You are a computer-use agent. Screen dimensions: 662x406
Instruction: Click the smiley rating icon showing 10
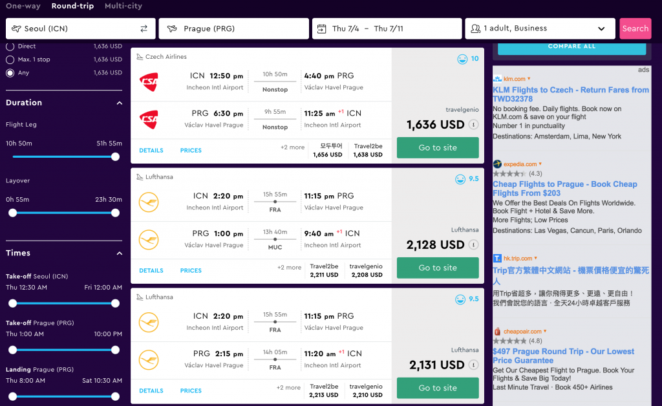[462, 59]
